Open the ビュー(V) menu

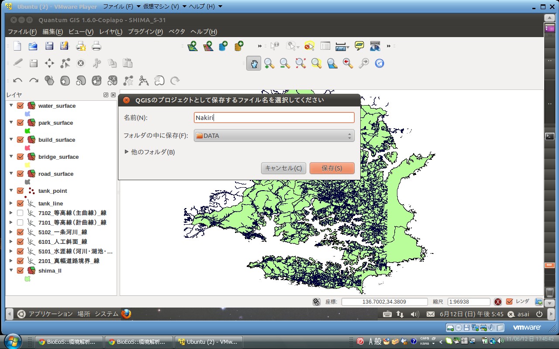point(81,32)
